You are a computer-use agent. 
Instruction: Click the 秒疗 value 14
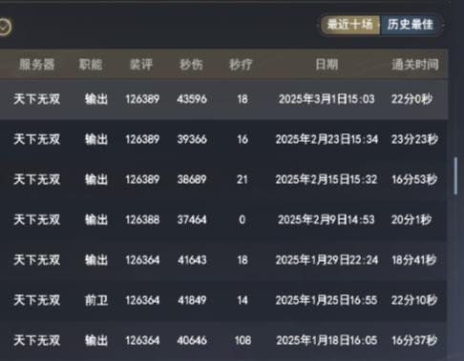pyautogui.click(x=243, y=300)
